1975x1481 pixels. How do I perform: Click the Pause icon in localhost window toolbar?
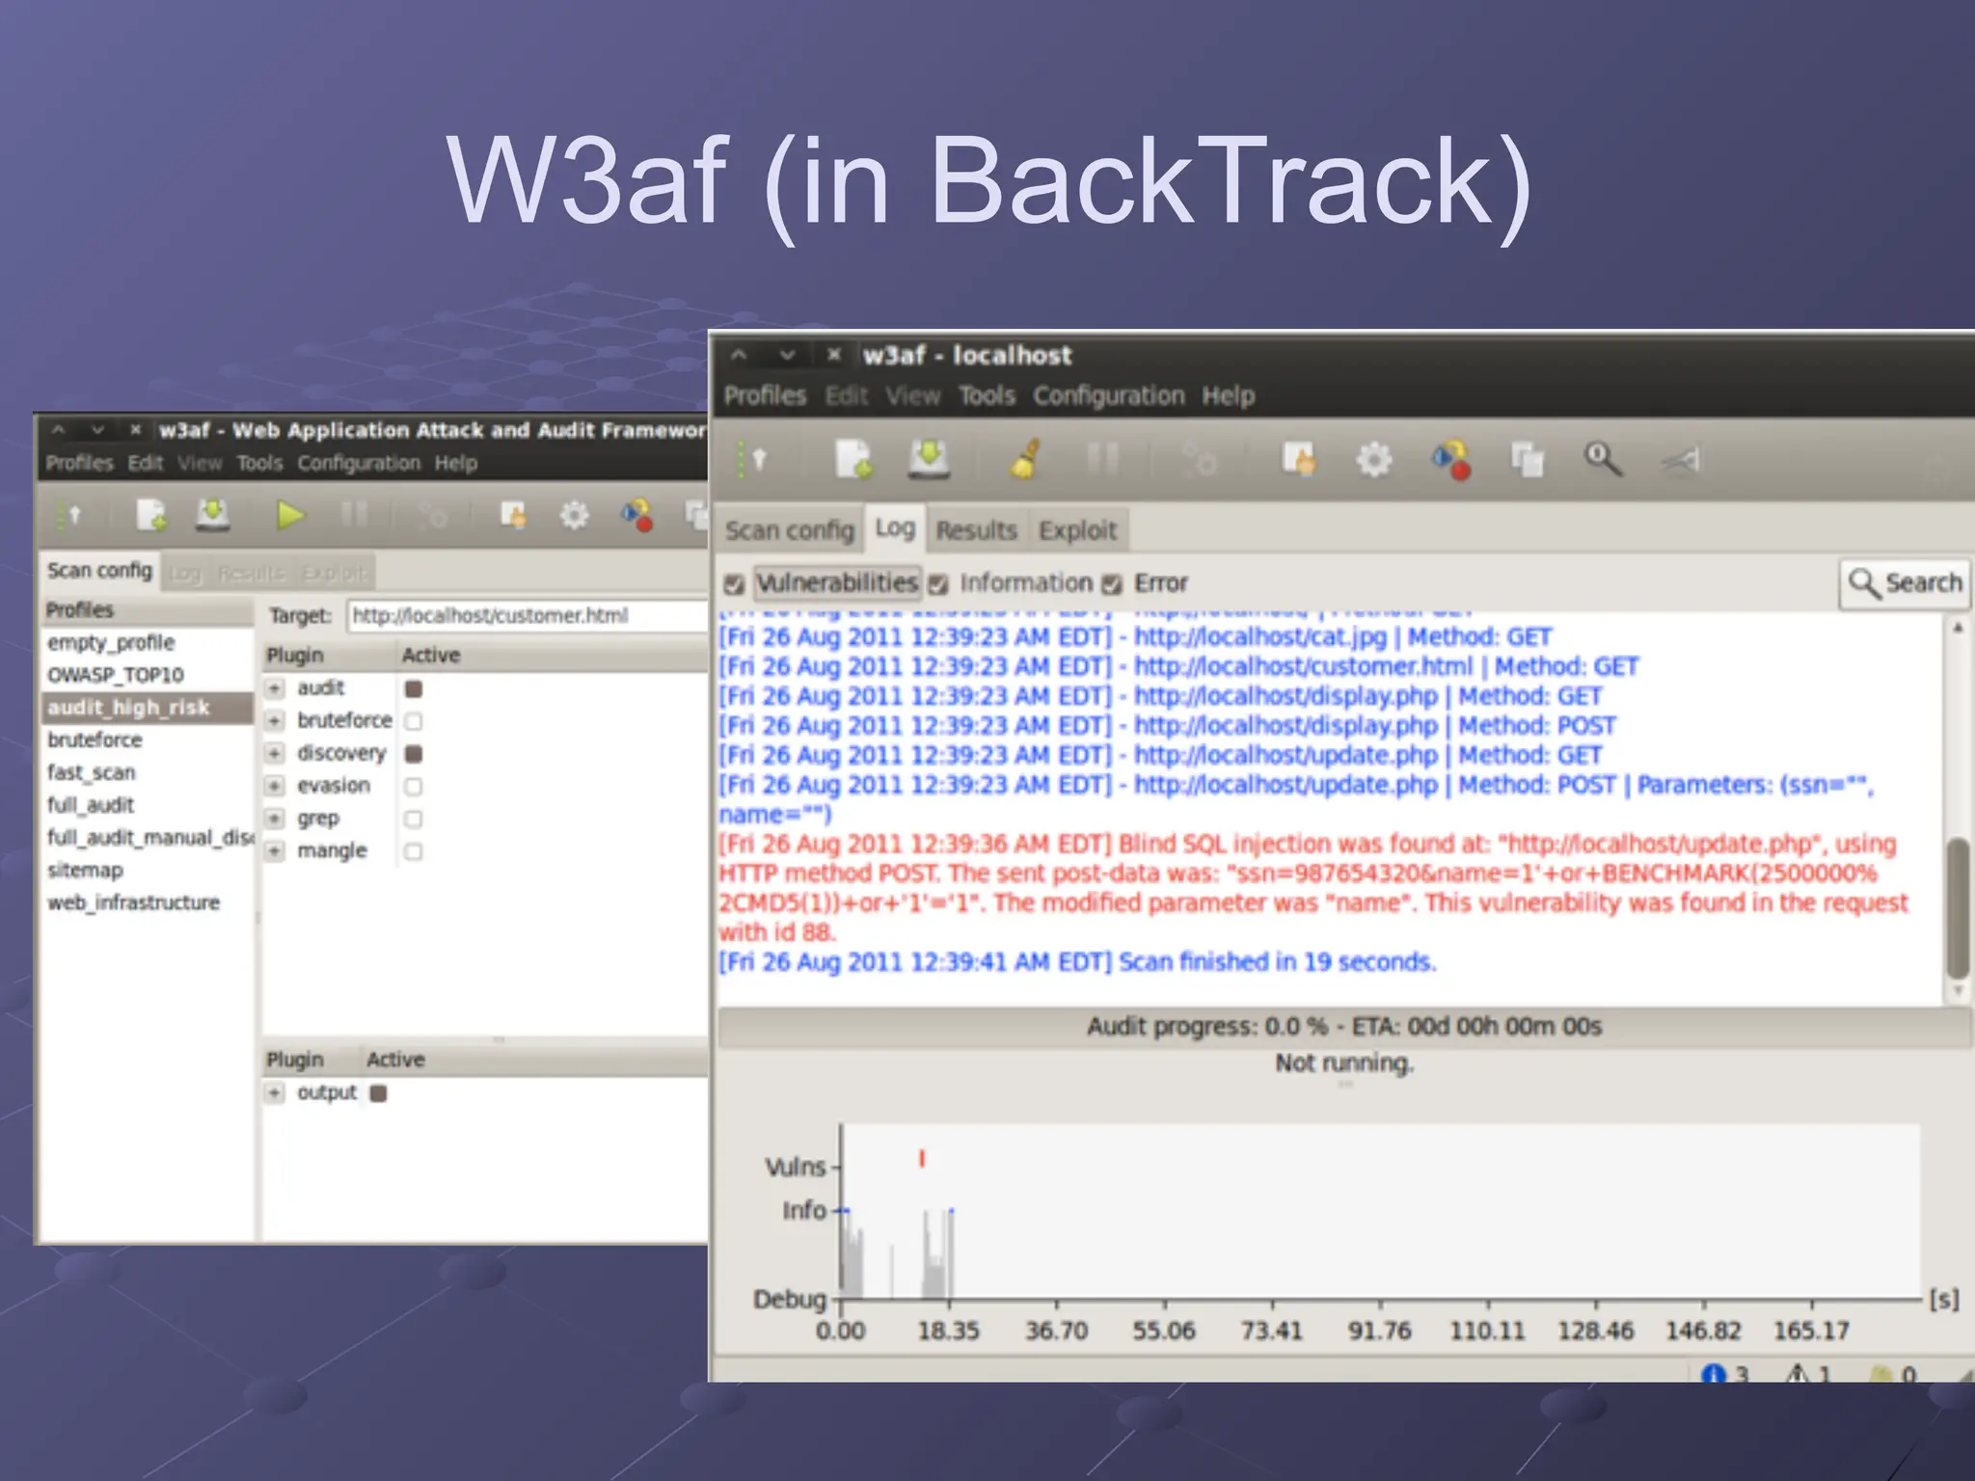(1102, 459)
